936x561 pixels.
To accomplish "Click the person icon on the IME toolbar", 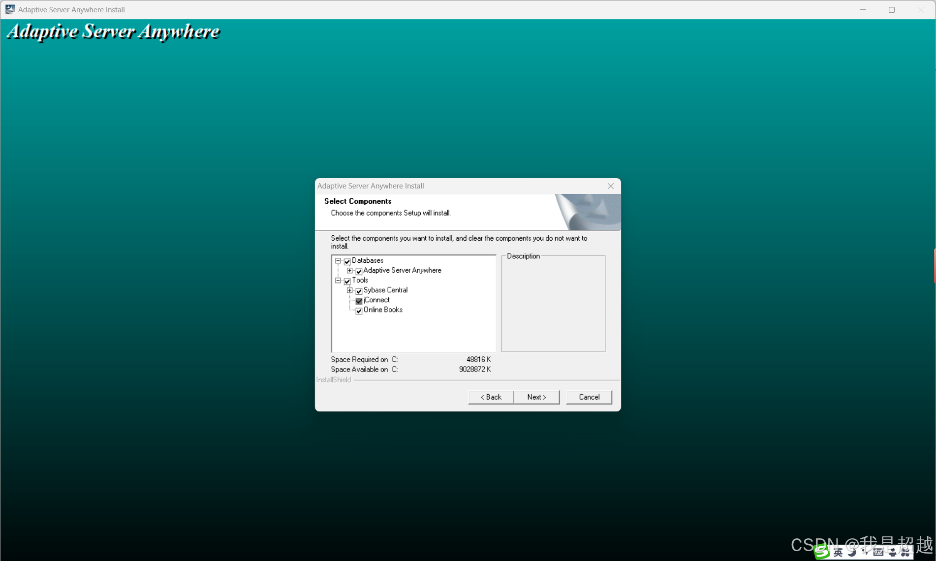I will pyautogui.click(x=893, y=552).
